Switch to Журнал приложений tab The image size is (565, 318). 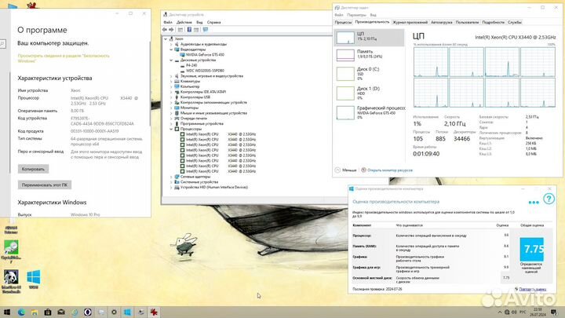410,22
